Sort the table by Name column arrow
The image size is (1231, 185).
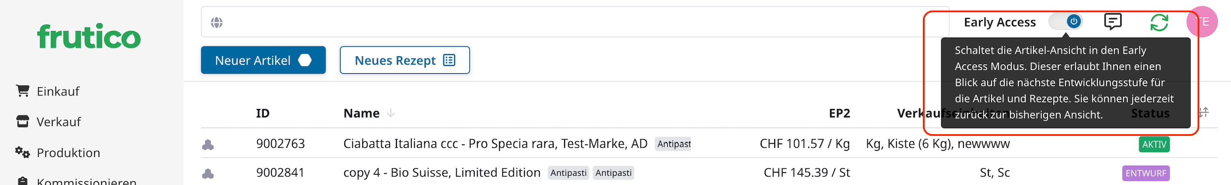pos(391,113)
